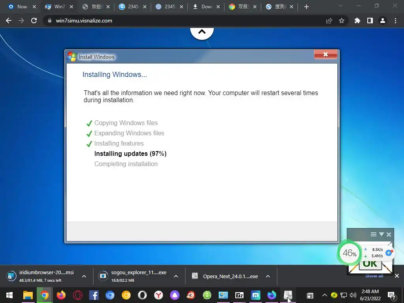The height and width of the screenshot is (303, 404).
Task: Click the "Completing installation" step text
Action: (126, 164)
